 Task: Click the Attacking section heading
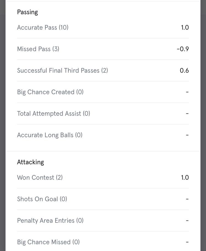(x=30, y=162)
